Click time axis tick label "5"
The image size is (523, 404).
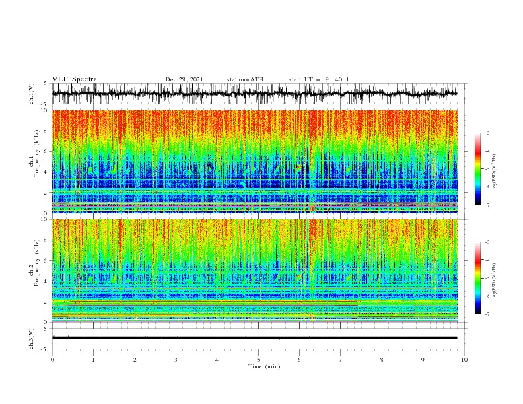[x=258, y=360]
